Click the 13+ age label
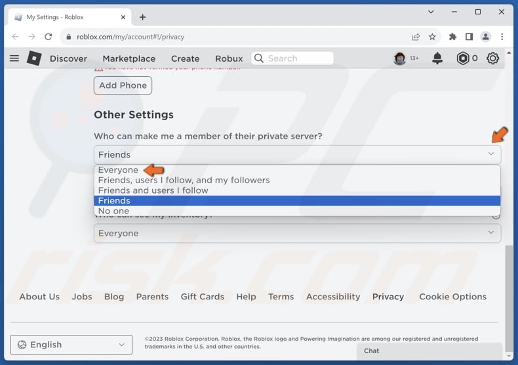The image size is (518, 365). [414, 58]
